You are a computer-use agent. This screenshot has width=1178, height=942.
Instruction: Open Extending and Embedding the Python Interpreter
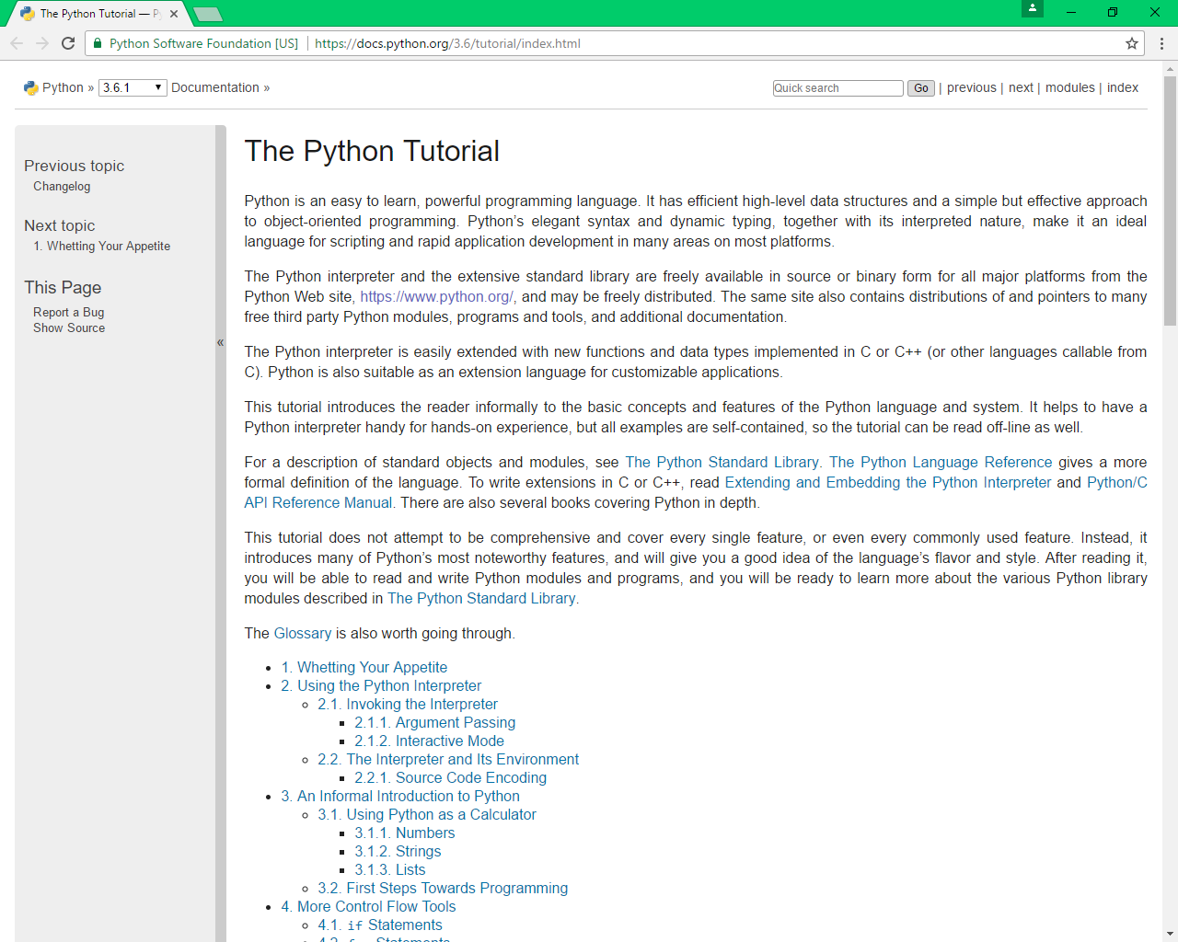(x=888, y=482)
